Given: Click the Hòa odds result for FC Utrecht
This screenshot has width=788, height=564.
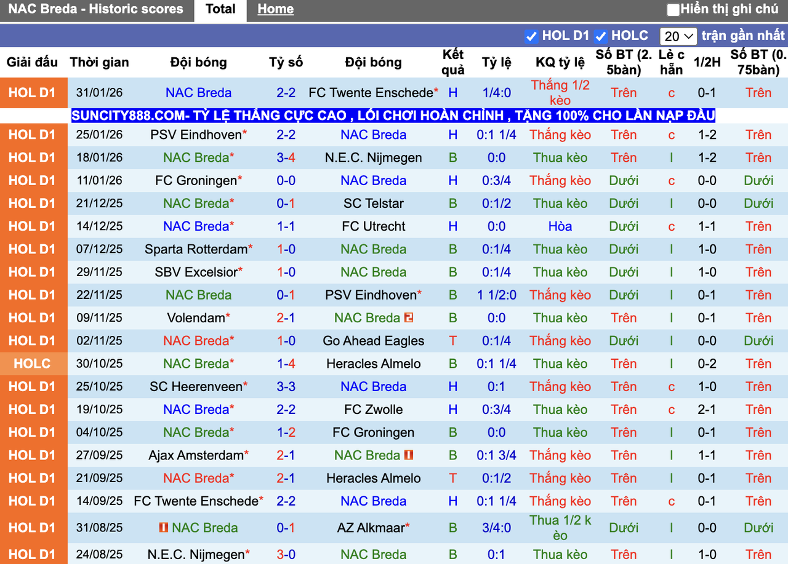Looking at the screenshot, I should (560, 226).
